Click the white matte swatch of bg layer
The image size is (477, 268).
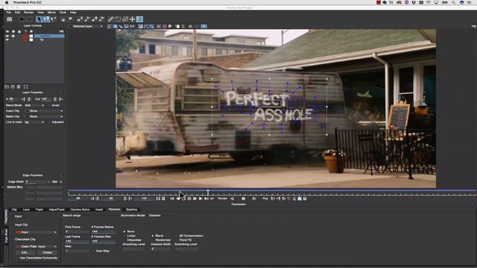31,39
